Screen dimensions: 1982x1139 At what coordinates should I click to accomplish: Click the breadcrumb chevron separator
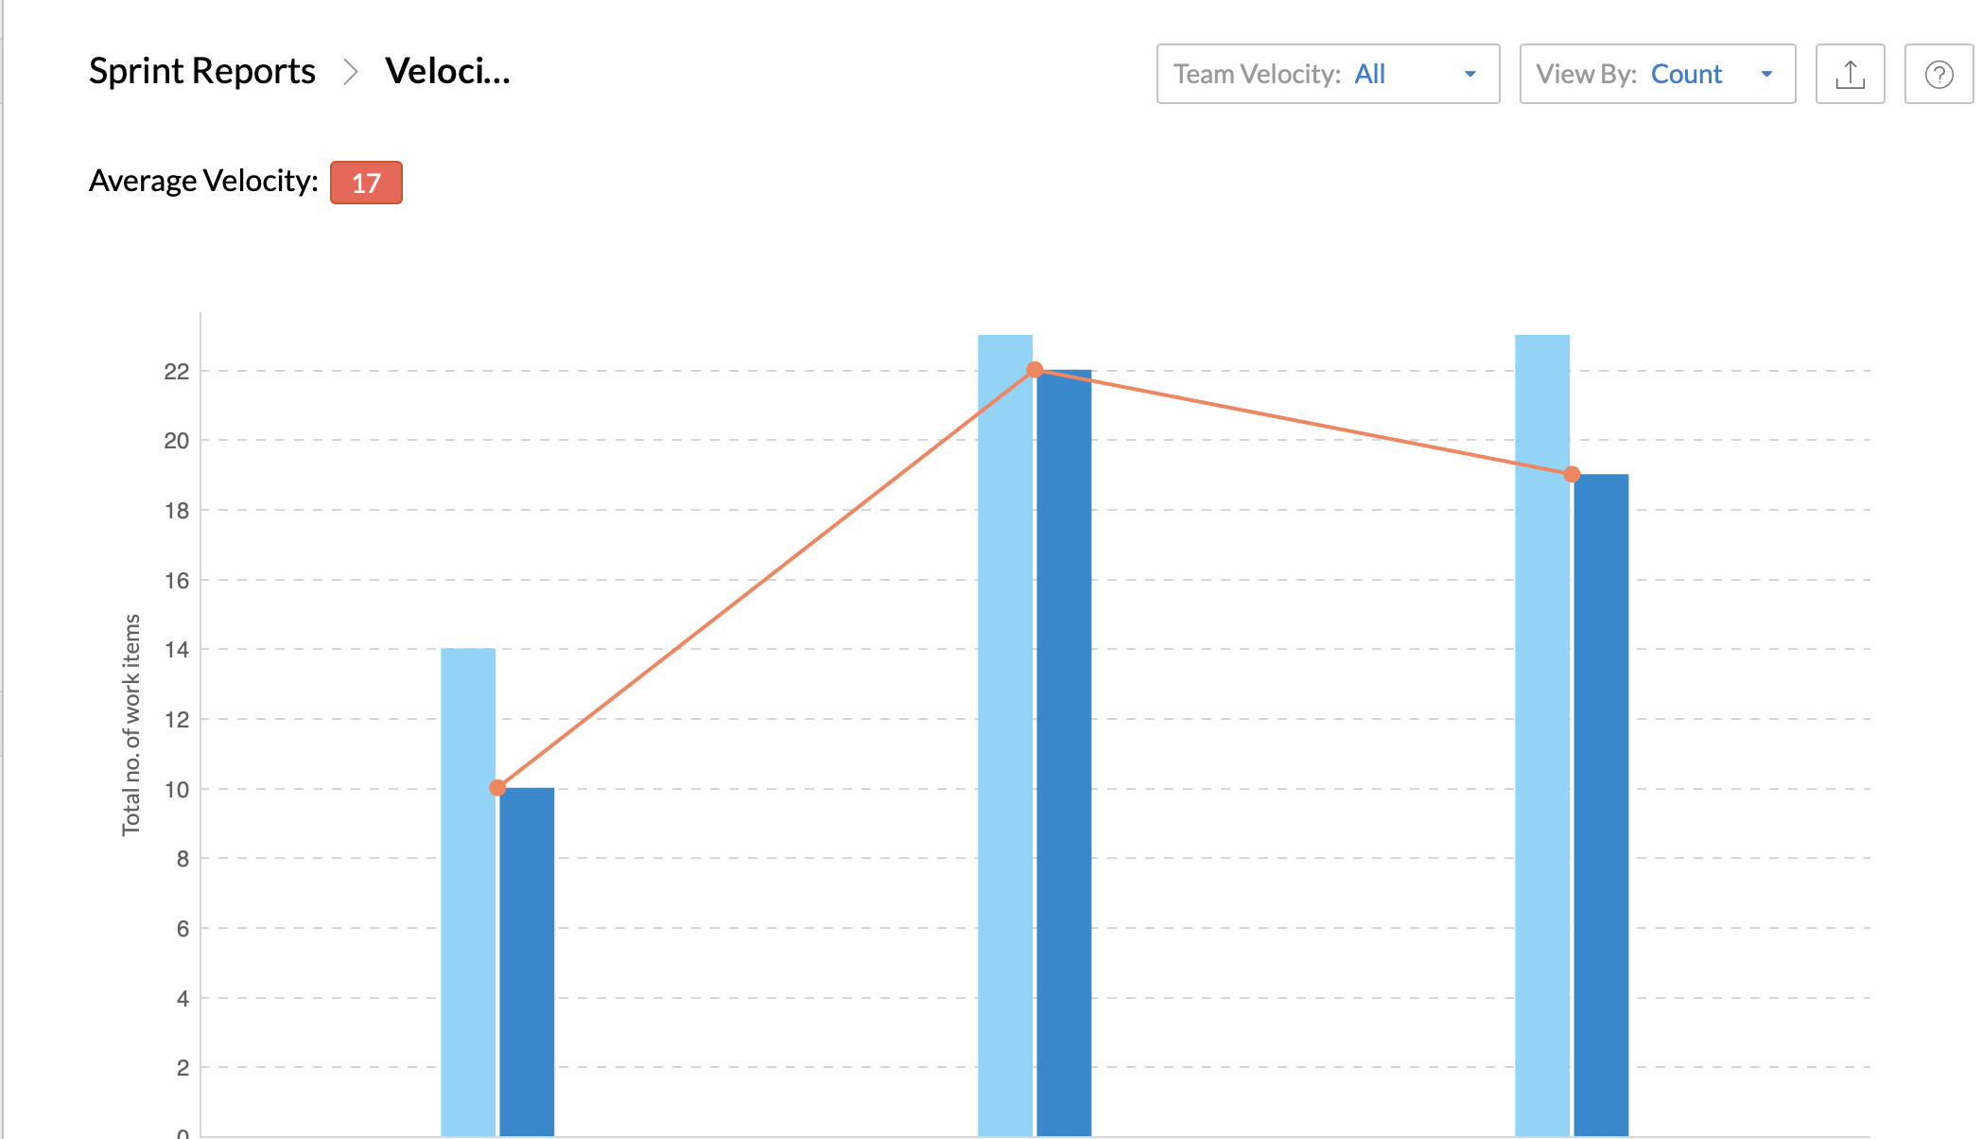click(x=351, y=72)
